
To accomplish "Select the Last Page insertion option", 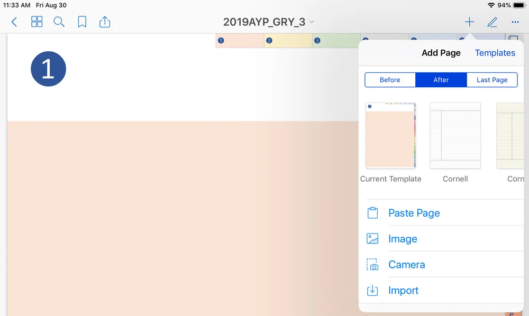I will coord(492,80).
